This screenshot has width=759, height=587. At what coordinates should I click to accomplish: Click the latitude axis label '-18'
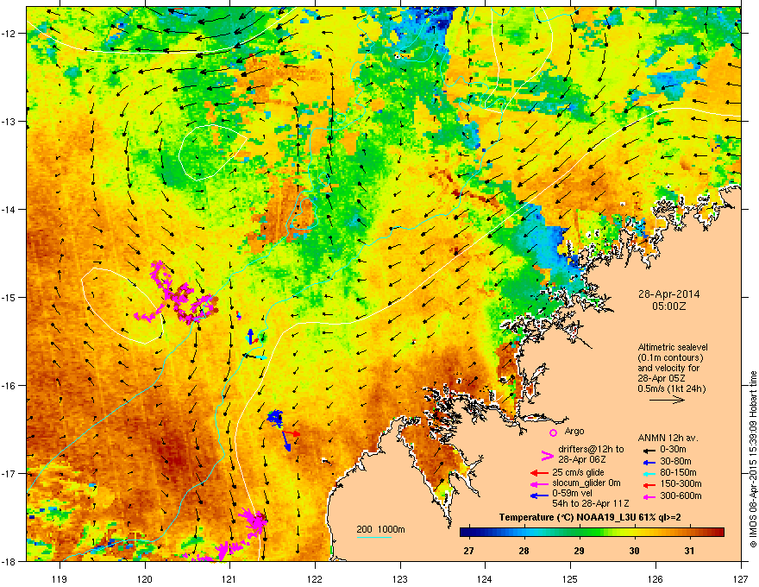(9, 561)
